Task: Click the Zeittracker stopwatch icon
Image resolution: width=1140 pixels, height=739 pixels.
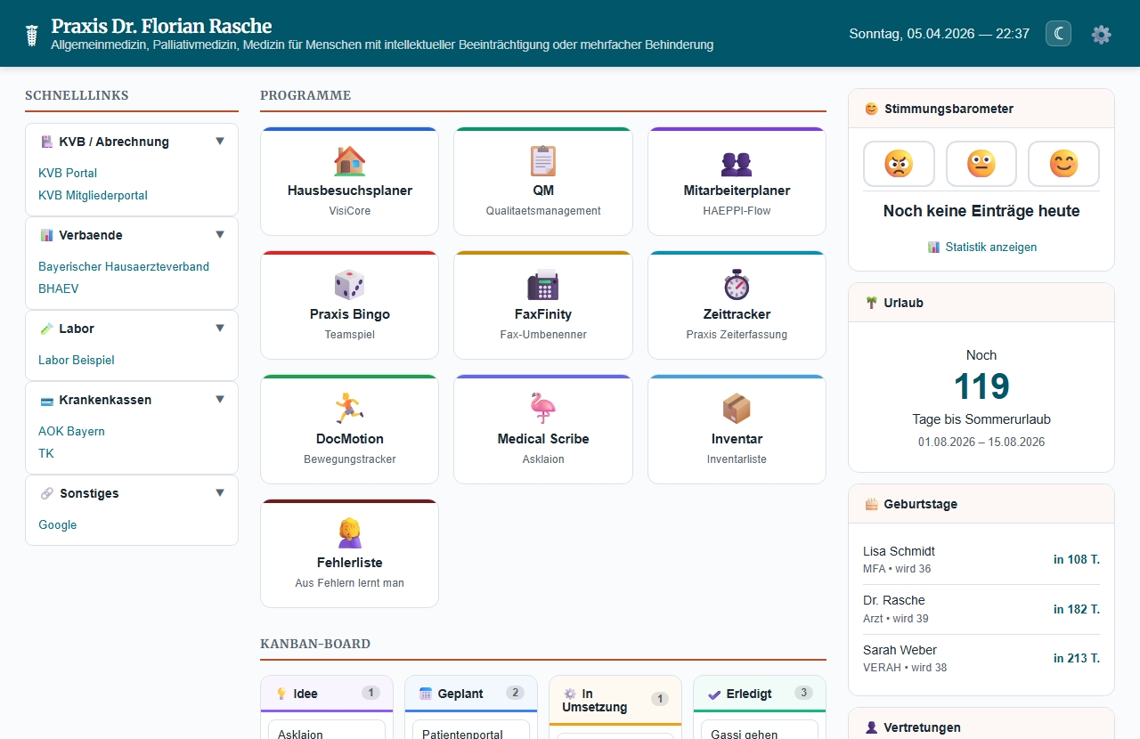Action: tap(737, 285)
